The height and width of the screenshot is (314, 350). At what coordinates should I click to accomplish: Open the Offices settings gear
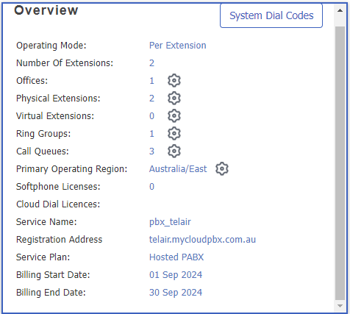click(174, 80)
